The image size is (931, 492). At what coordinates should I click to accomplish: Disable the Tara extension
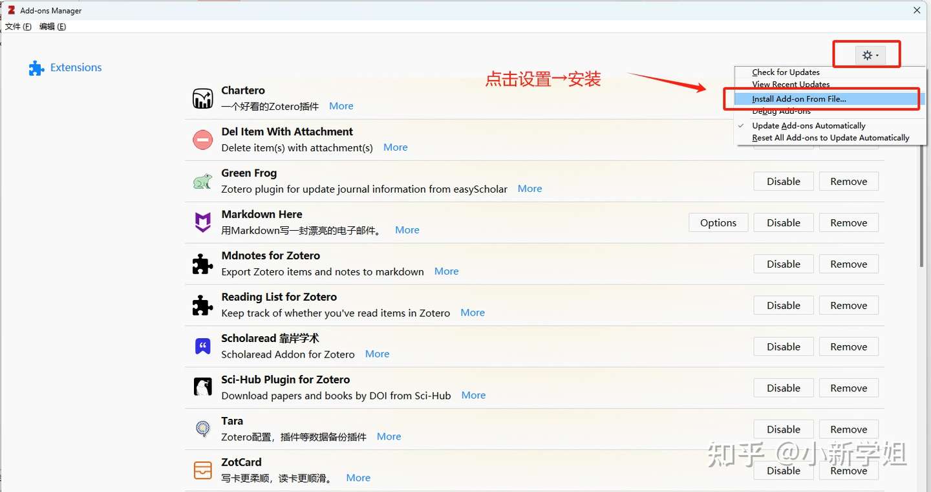(x=784, y=429)
